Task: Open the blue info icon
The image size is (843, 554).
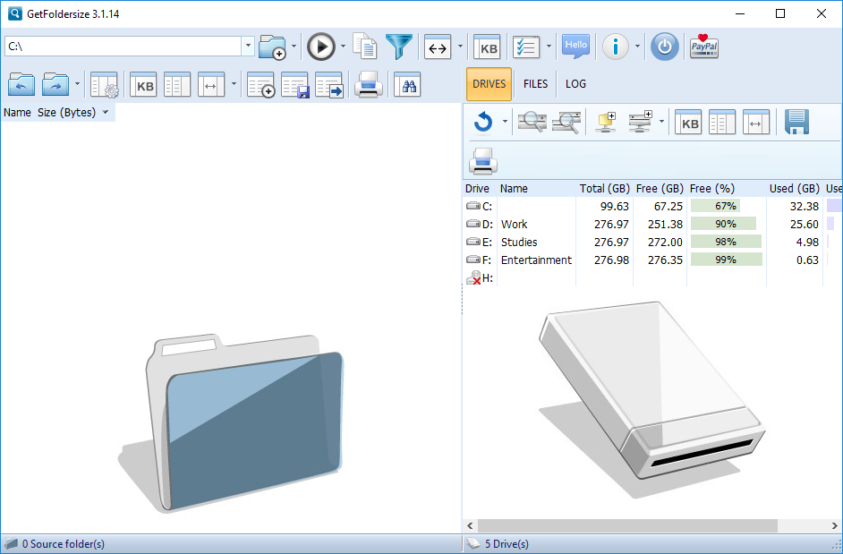Action: 616,47
